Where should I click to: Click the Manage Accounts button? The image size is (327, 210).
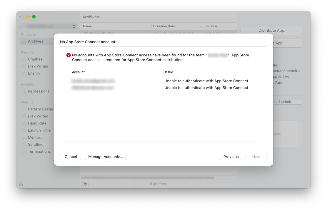click(106, 157)
